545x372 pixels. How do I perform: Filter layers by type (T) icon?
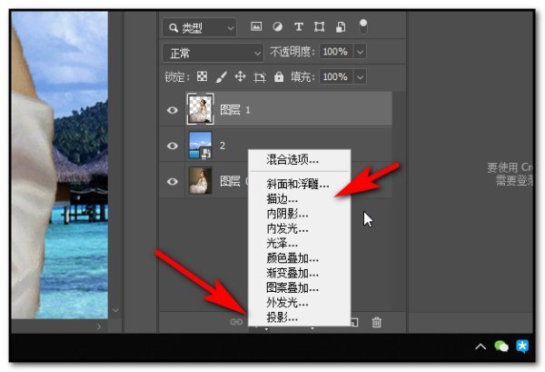point(299,26)
